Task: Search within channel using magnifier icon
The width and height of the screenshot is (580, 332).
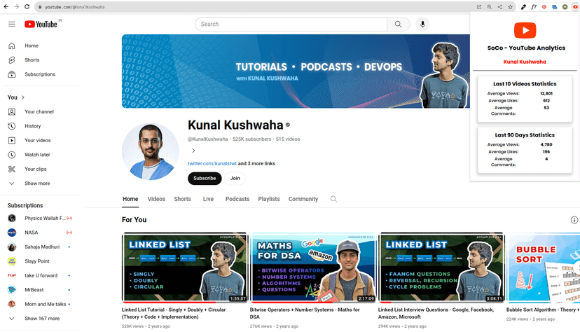Action: 333,199
